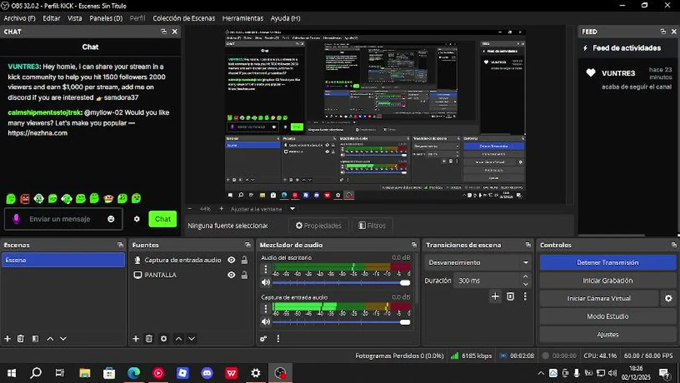Delete selected source with Fuentes trash icon
The width and height of the screenshot is (680, 383).
(x=149, y=338)
